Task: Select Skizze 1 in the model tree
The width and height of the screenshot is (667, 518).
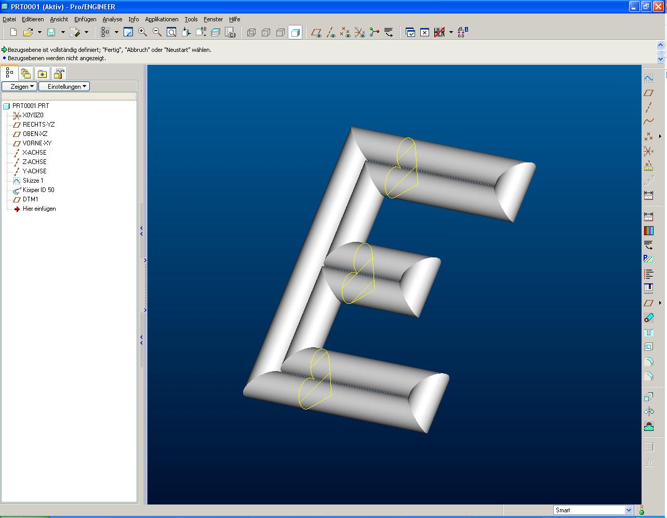Action: [33, 181]
